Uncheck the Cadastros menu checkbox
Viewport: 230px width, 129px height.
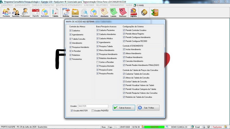coord(70,31)
